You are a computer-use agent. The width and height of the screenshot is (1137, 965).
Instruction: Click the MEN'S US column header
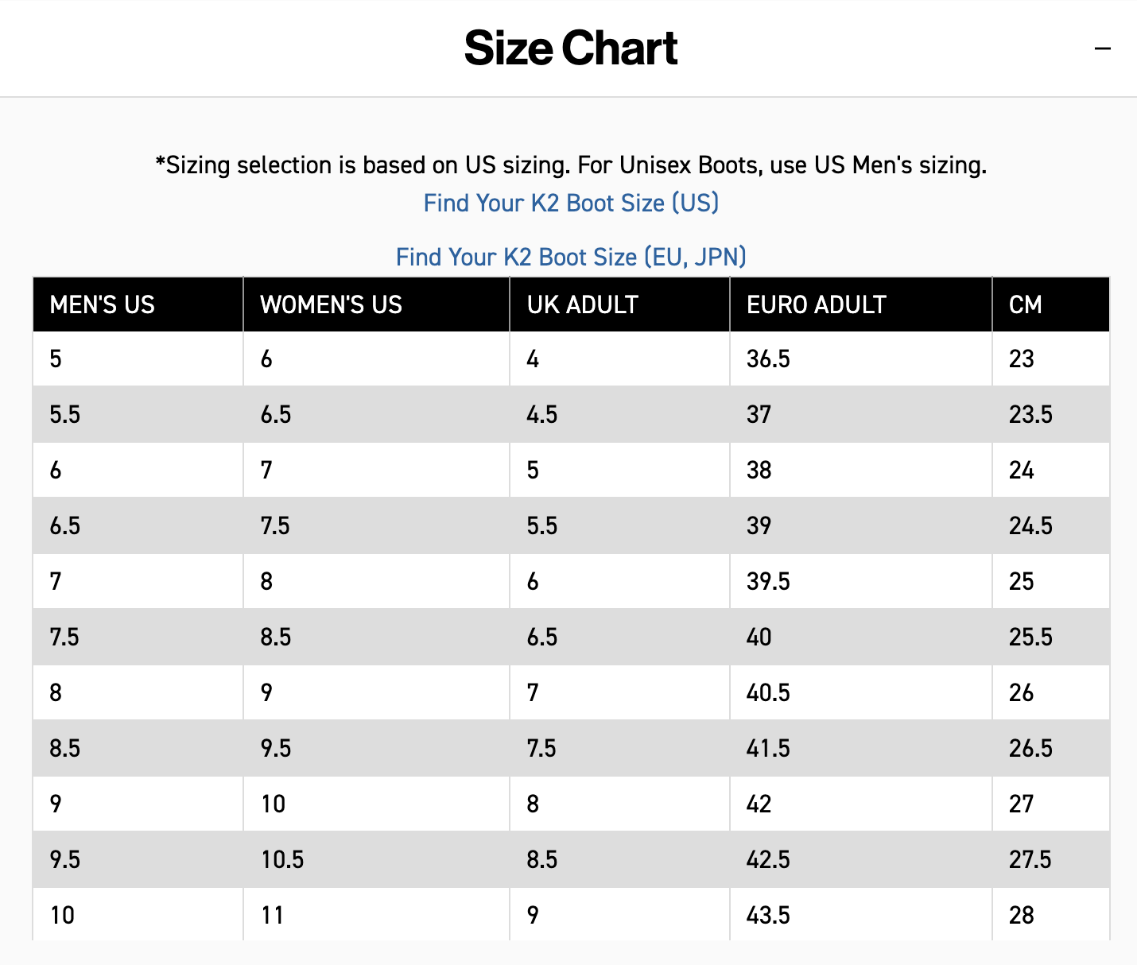coord(102,304)
